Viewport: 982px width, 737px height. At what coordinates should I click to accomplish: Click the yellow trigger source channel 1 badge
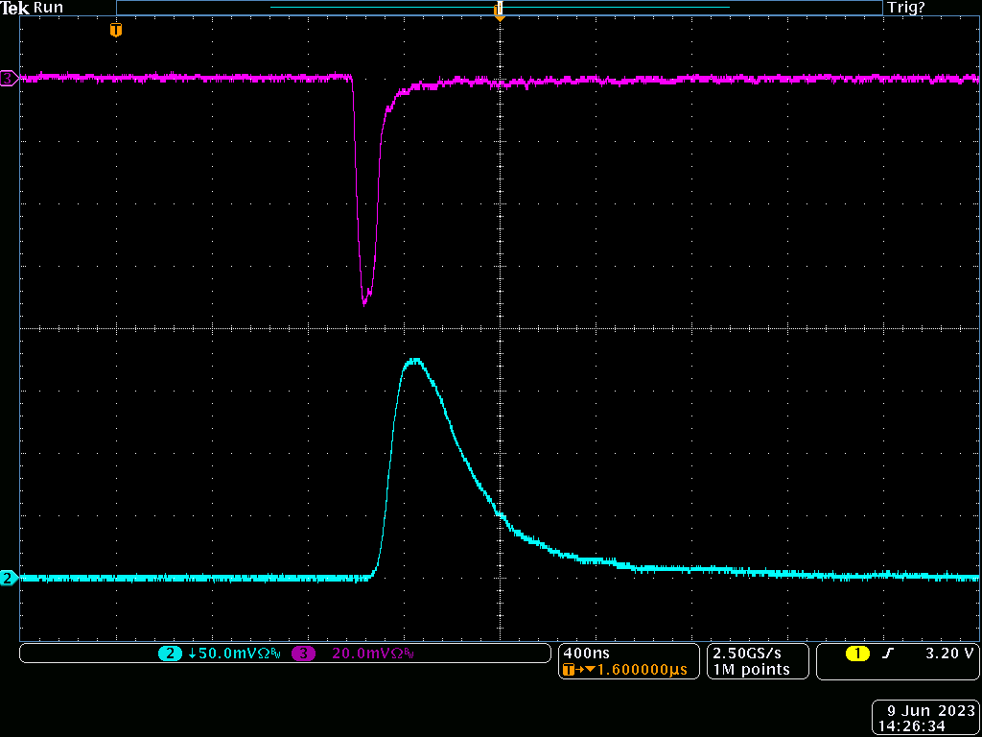(856, 654)
